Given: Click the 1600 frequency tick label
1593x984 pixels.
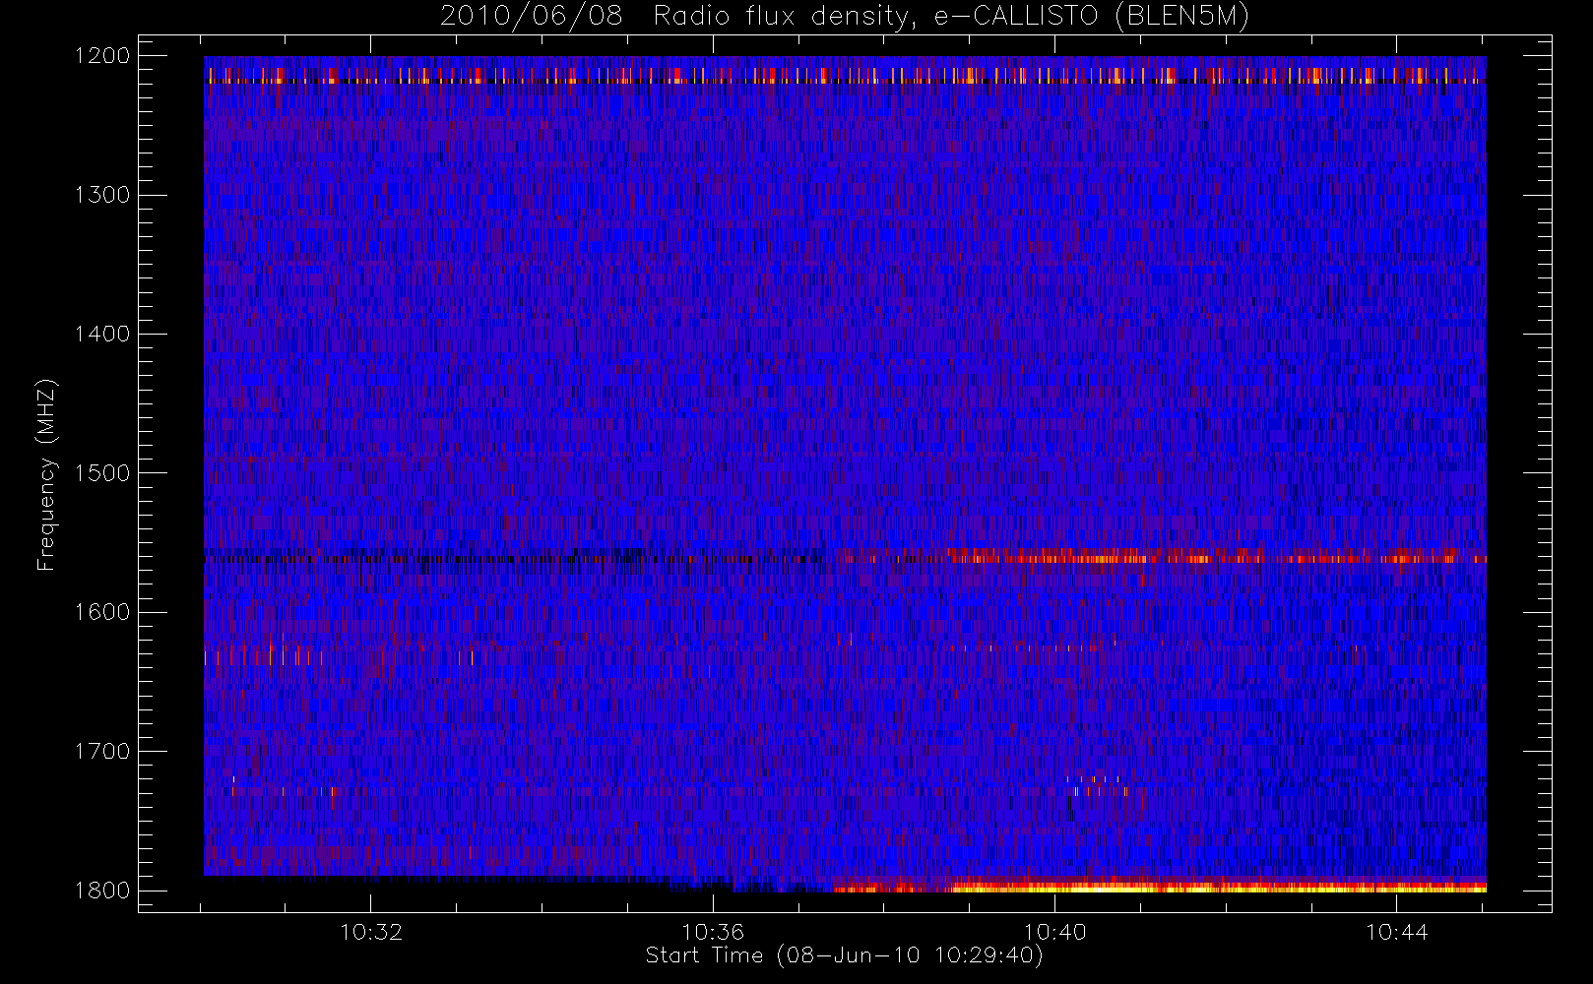Looking at the screenshot, I should [x=102, y=612].
